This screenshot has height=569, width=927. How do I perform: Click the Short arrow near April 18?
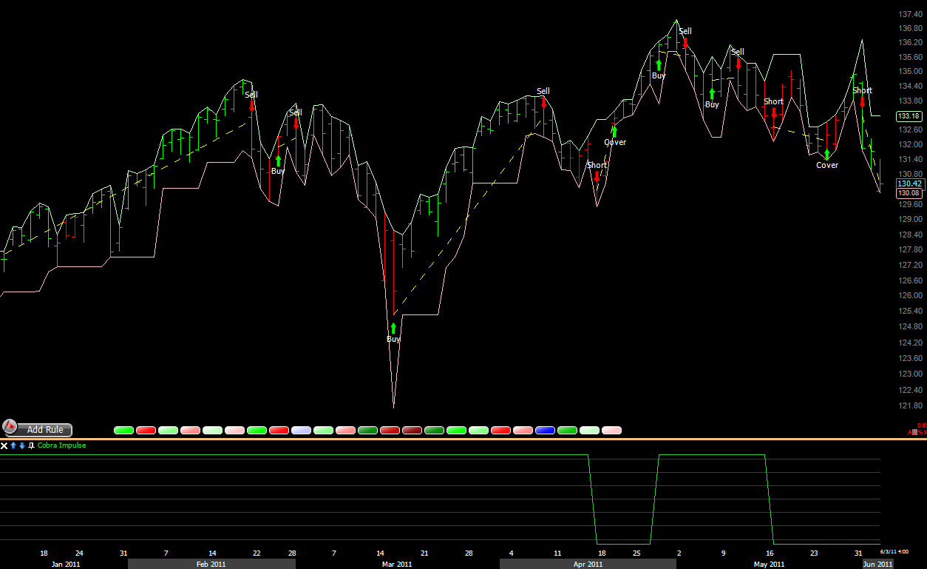(597, 176)
